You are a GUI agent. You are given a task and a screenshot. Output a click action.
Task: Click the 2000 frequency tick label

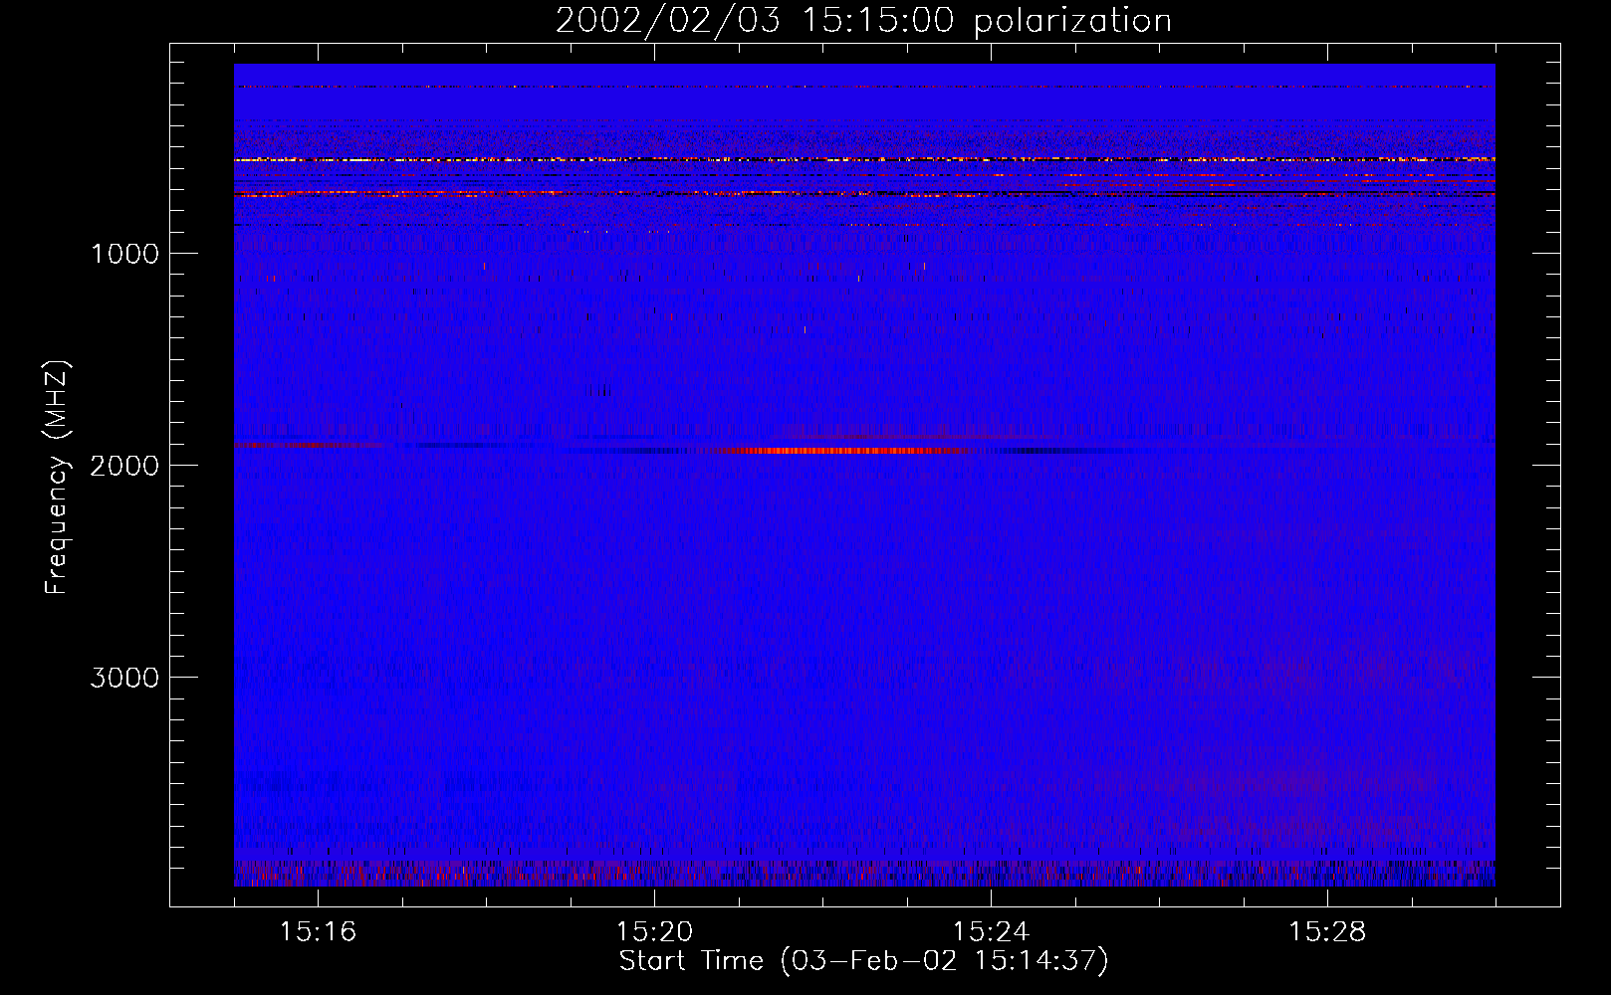pyautogui.click(x=124, y=466)
